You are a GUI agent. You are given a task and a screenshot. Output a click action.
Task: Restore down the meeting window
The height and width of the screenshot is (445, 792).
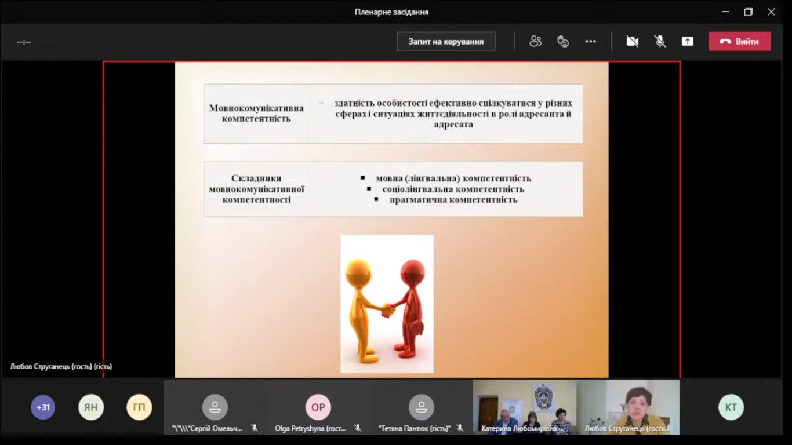point(748,12)
